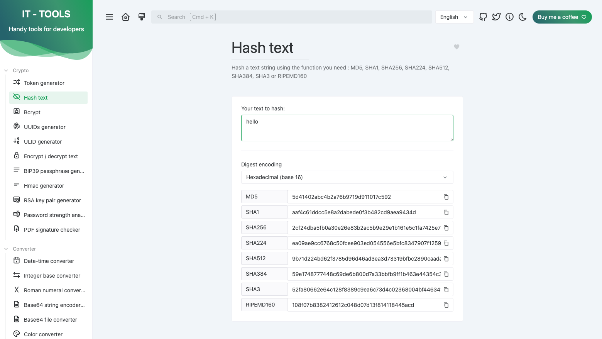Open the GitHub repository icon
Viewport: 602px width, 339px height.
(x=483, y=17)
